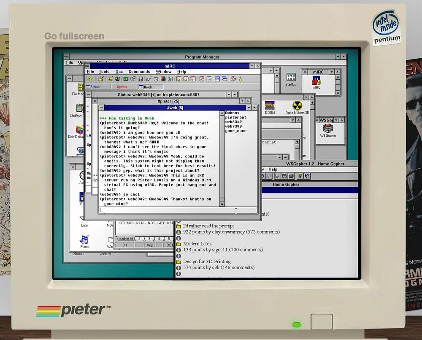The width and height of the screenshot is (422, 340).
Task: Click the yellow About figure icon in mIRC toolbar
Action: click(x=241, y=79)
